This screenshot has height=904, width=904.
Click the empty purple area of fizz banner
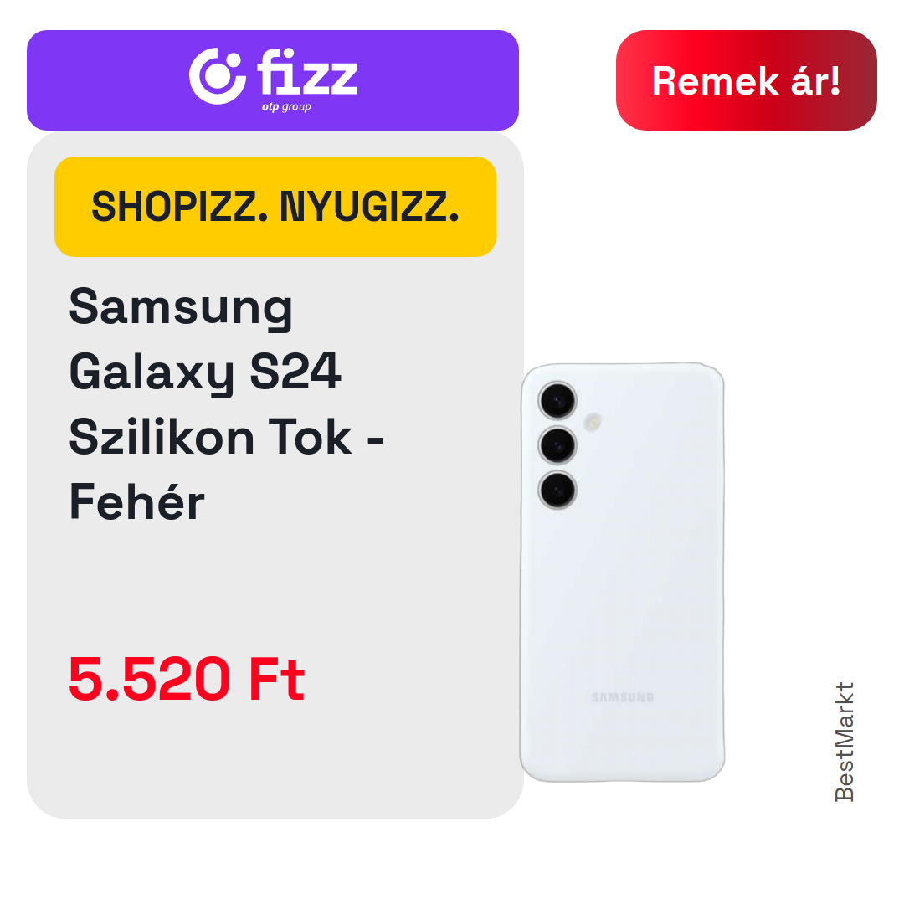tap(110, 80)
